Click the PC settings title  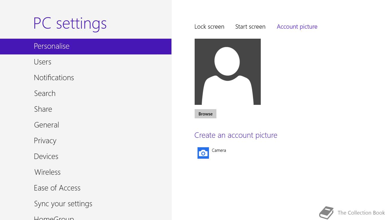(x=70, y=23)
